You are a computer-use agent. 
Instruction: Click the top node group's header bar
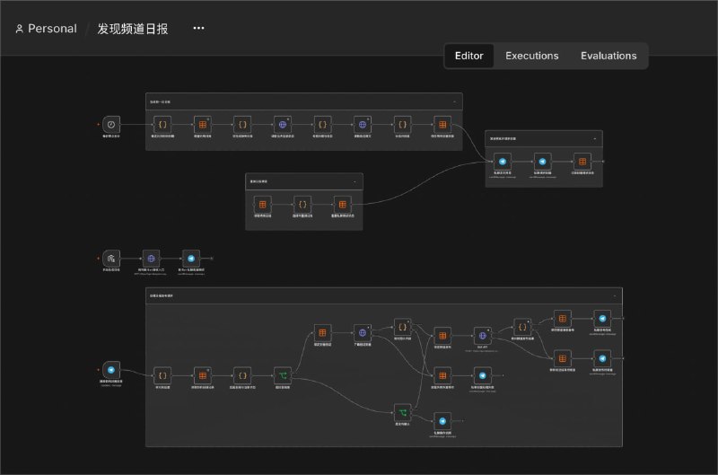[x=303, y=101]
